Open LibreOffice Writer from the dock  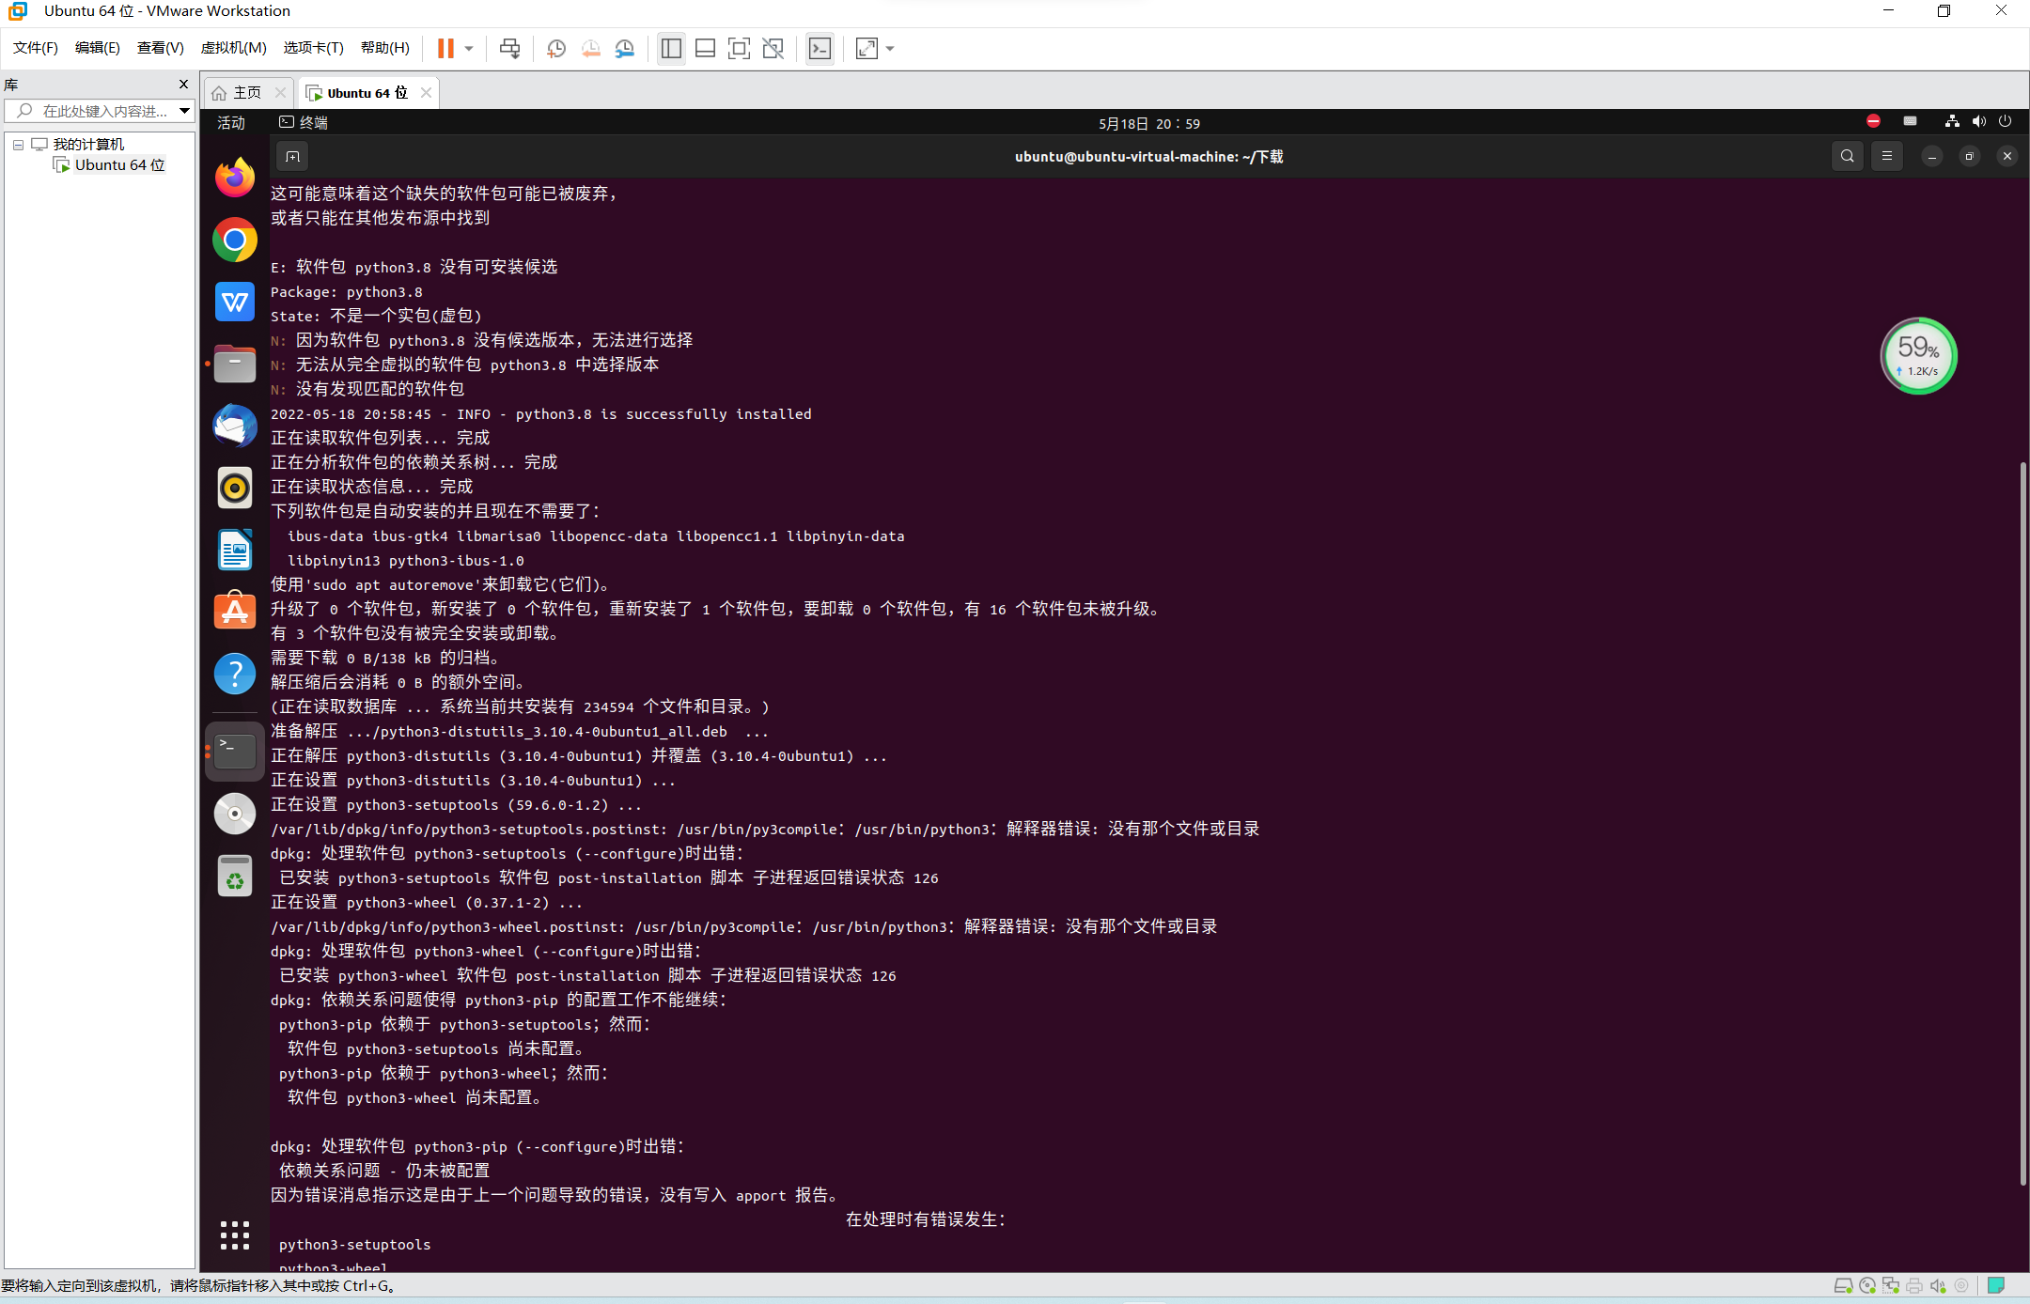pyautogui.click(x=235, y=550)
